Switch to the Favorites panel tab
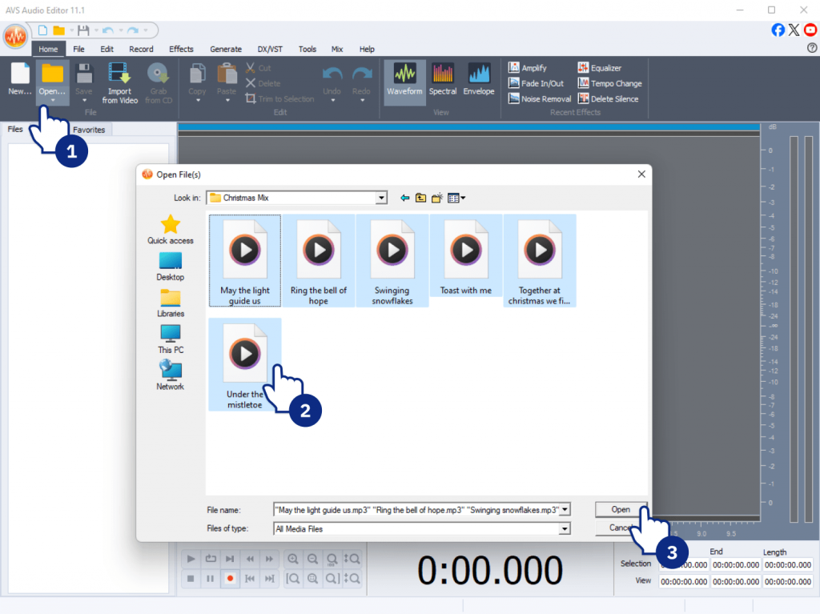 [89, 130]
